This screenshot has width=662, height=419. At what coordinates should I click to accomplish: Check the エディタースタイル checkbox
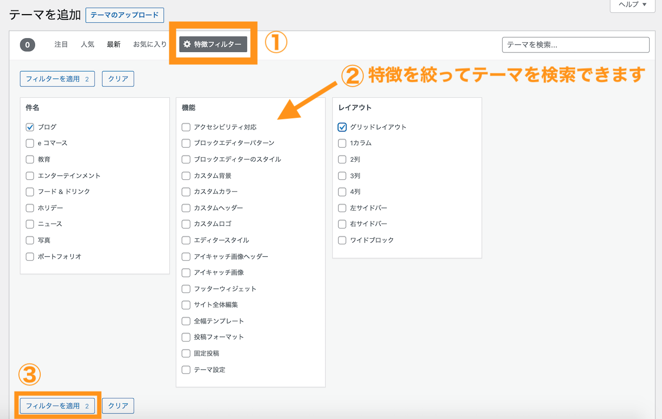186,240
